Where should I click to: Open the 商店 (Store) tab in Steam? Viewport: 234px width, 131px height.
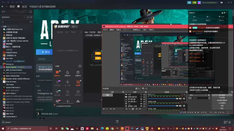pos(12,6)
